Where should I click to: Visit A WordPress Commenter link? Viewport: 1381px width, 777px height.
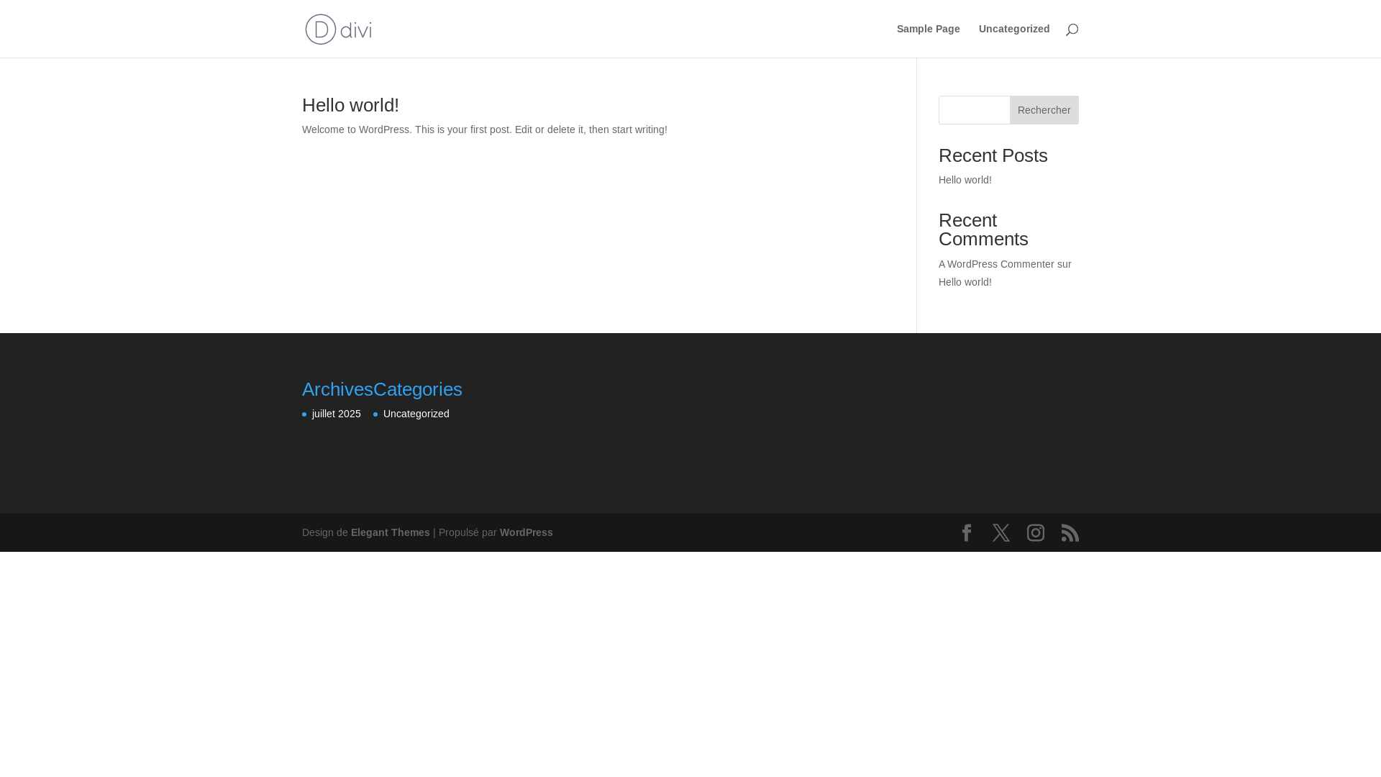pyautogui.click(x=996, y=264)
